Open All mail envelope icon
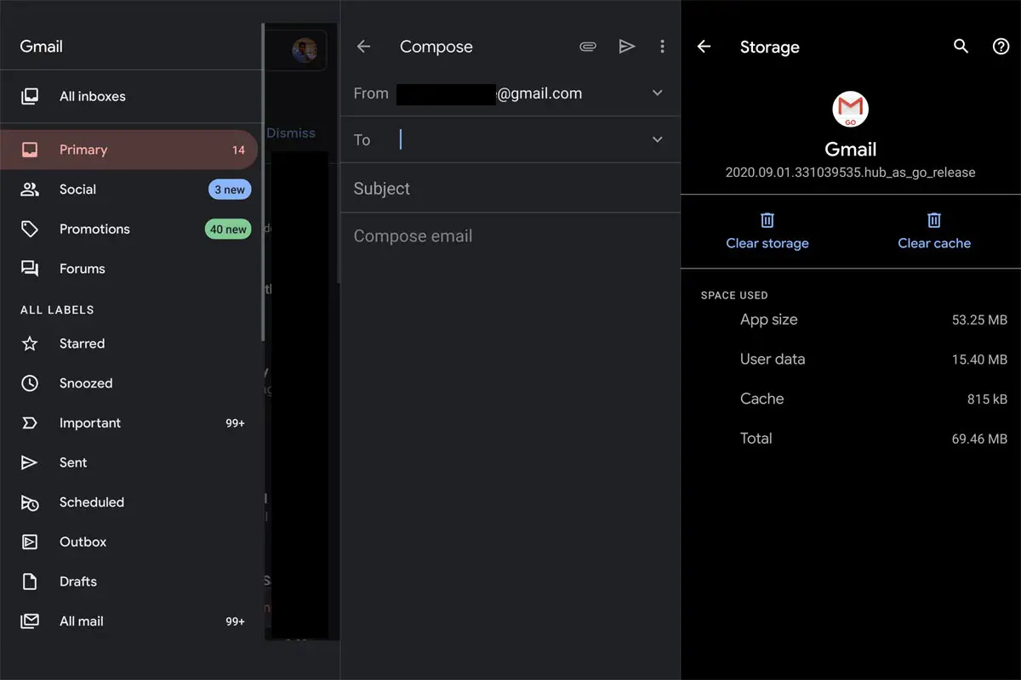The image size is (1021, 680). tap(30, 621)
